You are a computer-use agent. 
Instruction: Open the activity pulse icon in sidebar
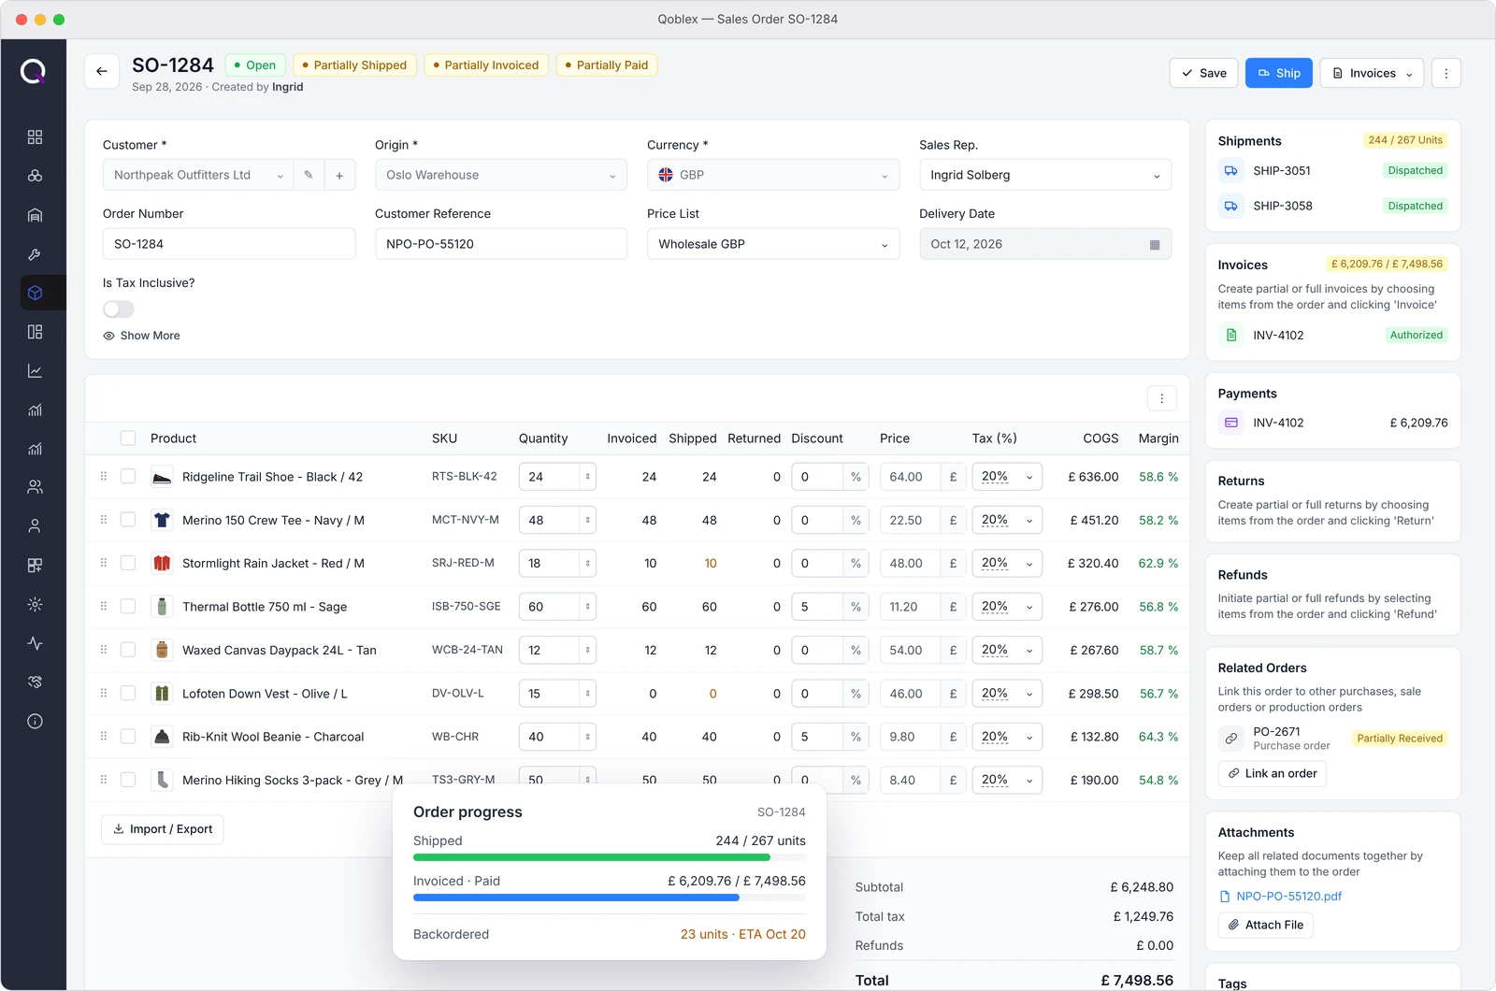tap(35, 643)
